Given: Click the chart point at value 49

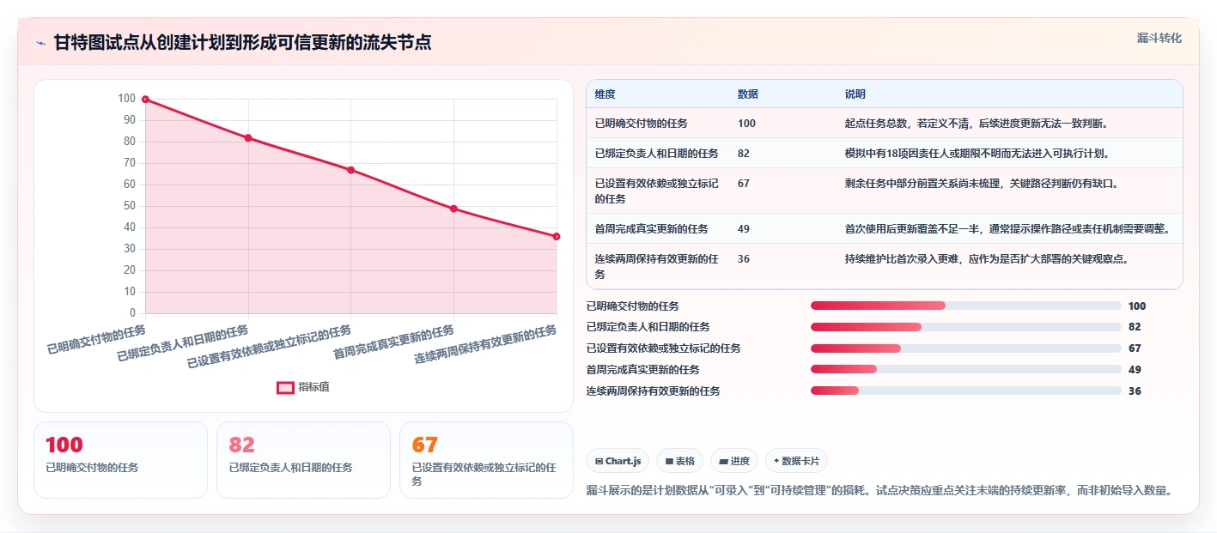Looking at the screenshot, I should pos(453,209).
